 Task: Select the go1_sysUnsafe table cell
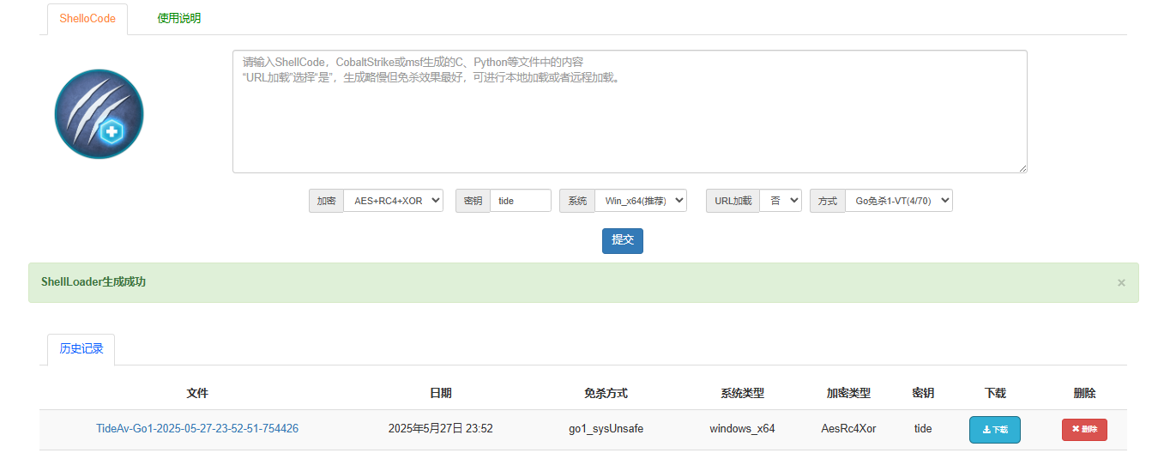click(606, 428)
